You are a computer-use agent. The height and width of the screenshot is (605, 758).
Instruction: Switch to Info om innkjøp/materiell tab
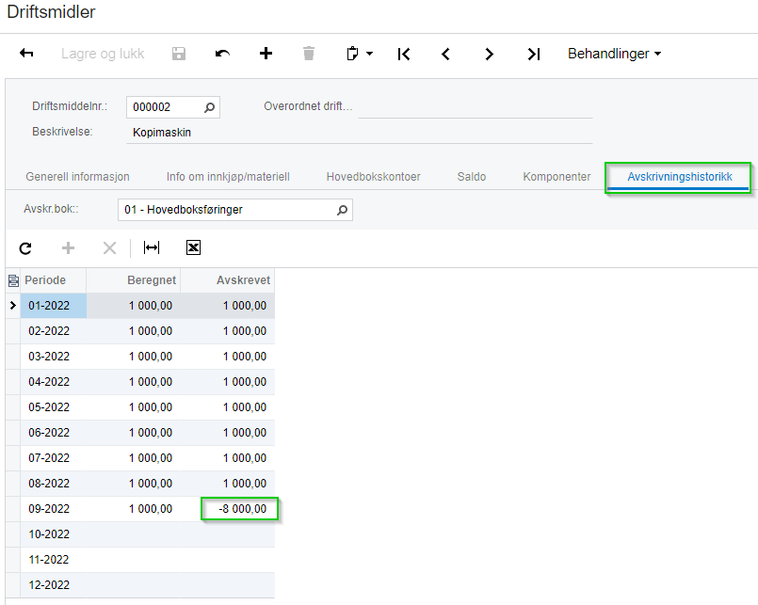[x=228, y=177]
